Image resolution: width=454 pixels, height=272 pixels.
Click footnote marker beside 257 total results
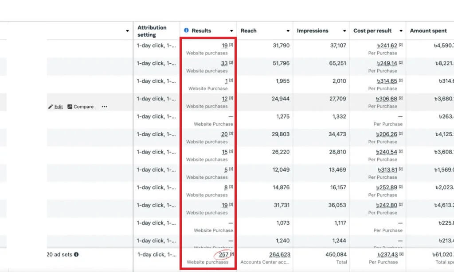tap(231, 254)
